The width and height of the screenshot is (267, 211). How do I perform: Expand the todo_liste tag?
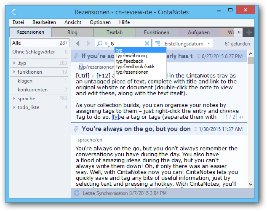[x=14, y=107]
